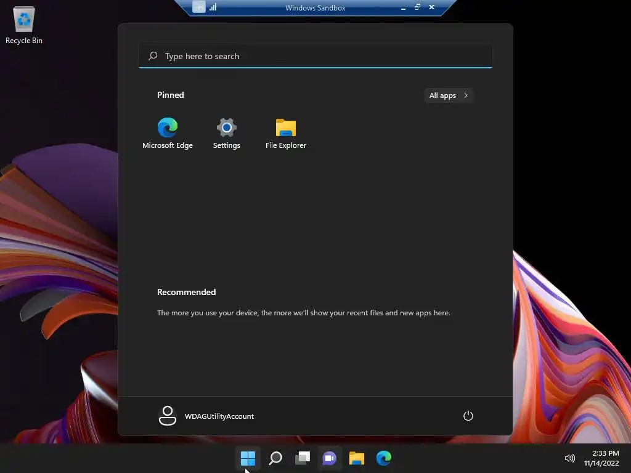631x473 pixels.
Task: Open the Chat icon on the taskbar
Action: 330,458
